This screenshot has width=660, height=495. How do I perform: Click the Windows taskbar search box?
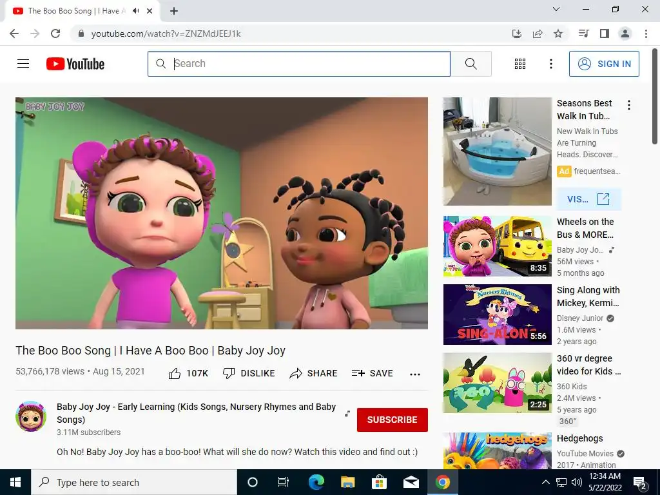[134, 482]
